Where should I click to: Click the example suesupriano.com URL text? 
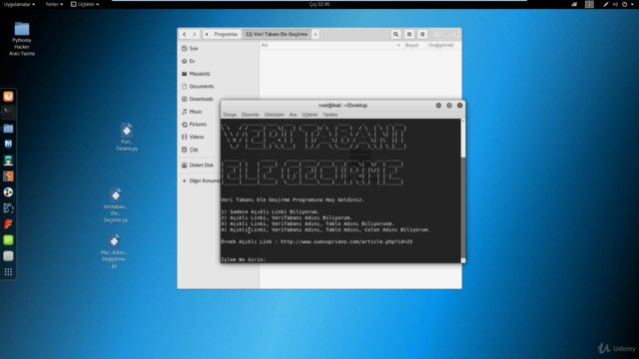(346, 241)
